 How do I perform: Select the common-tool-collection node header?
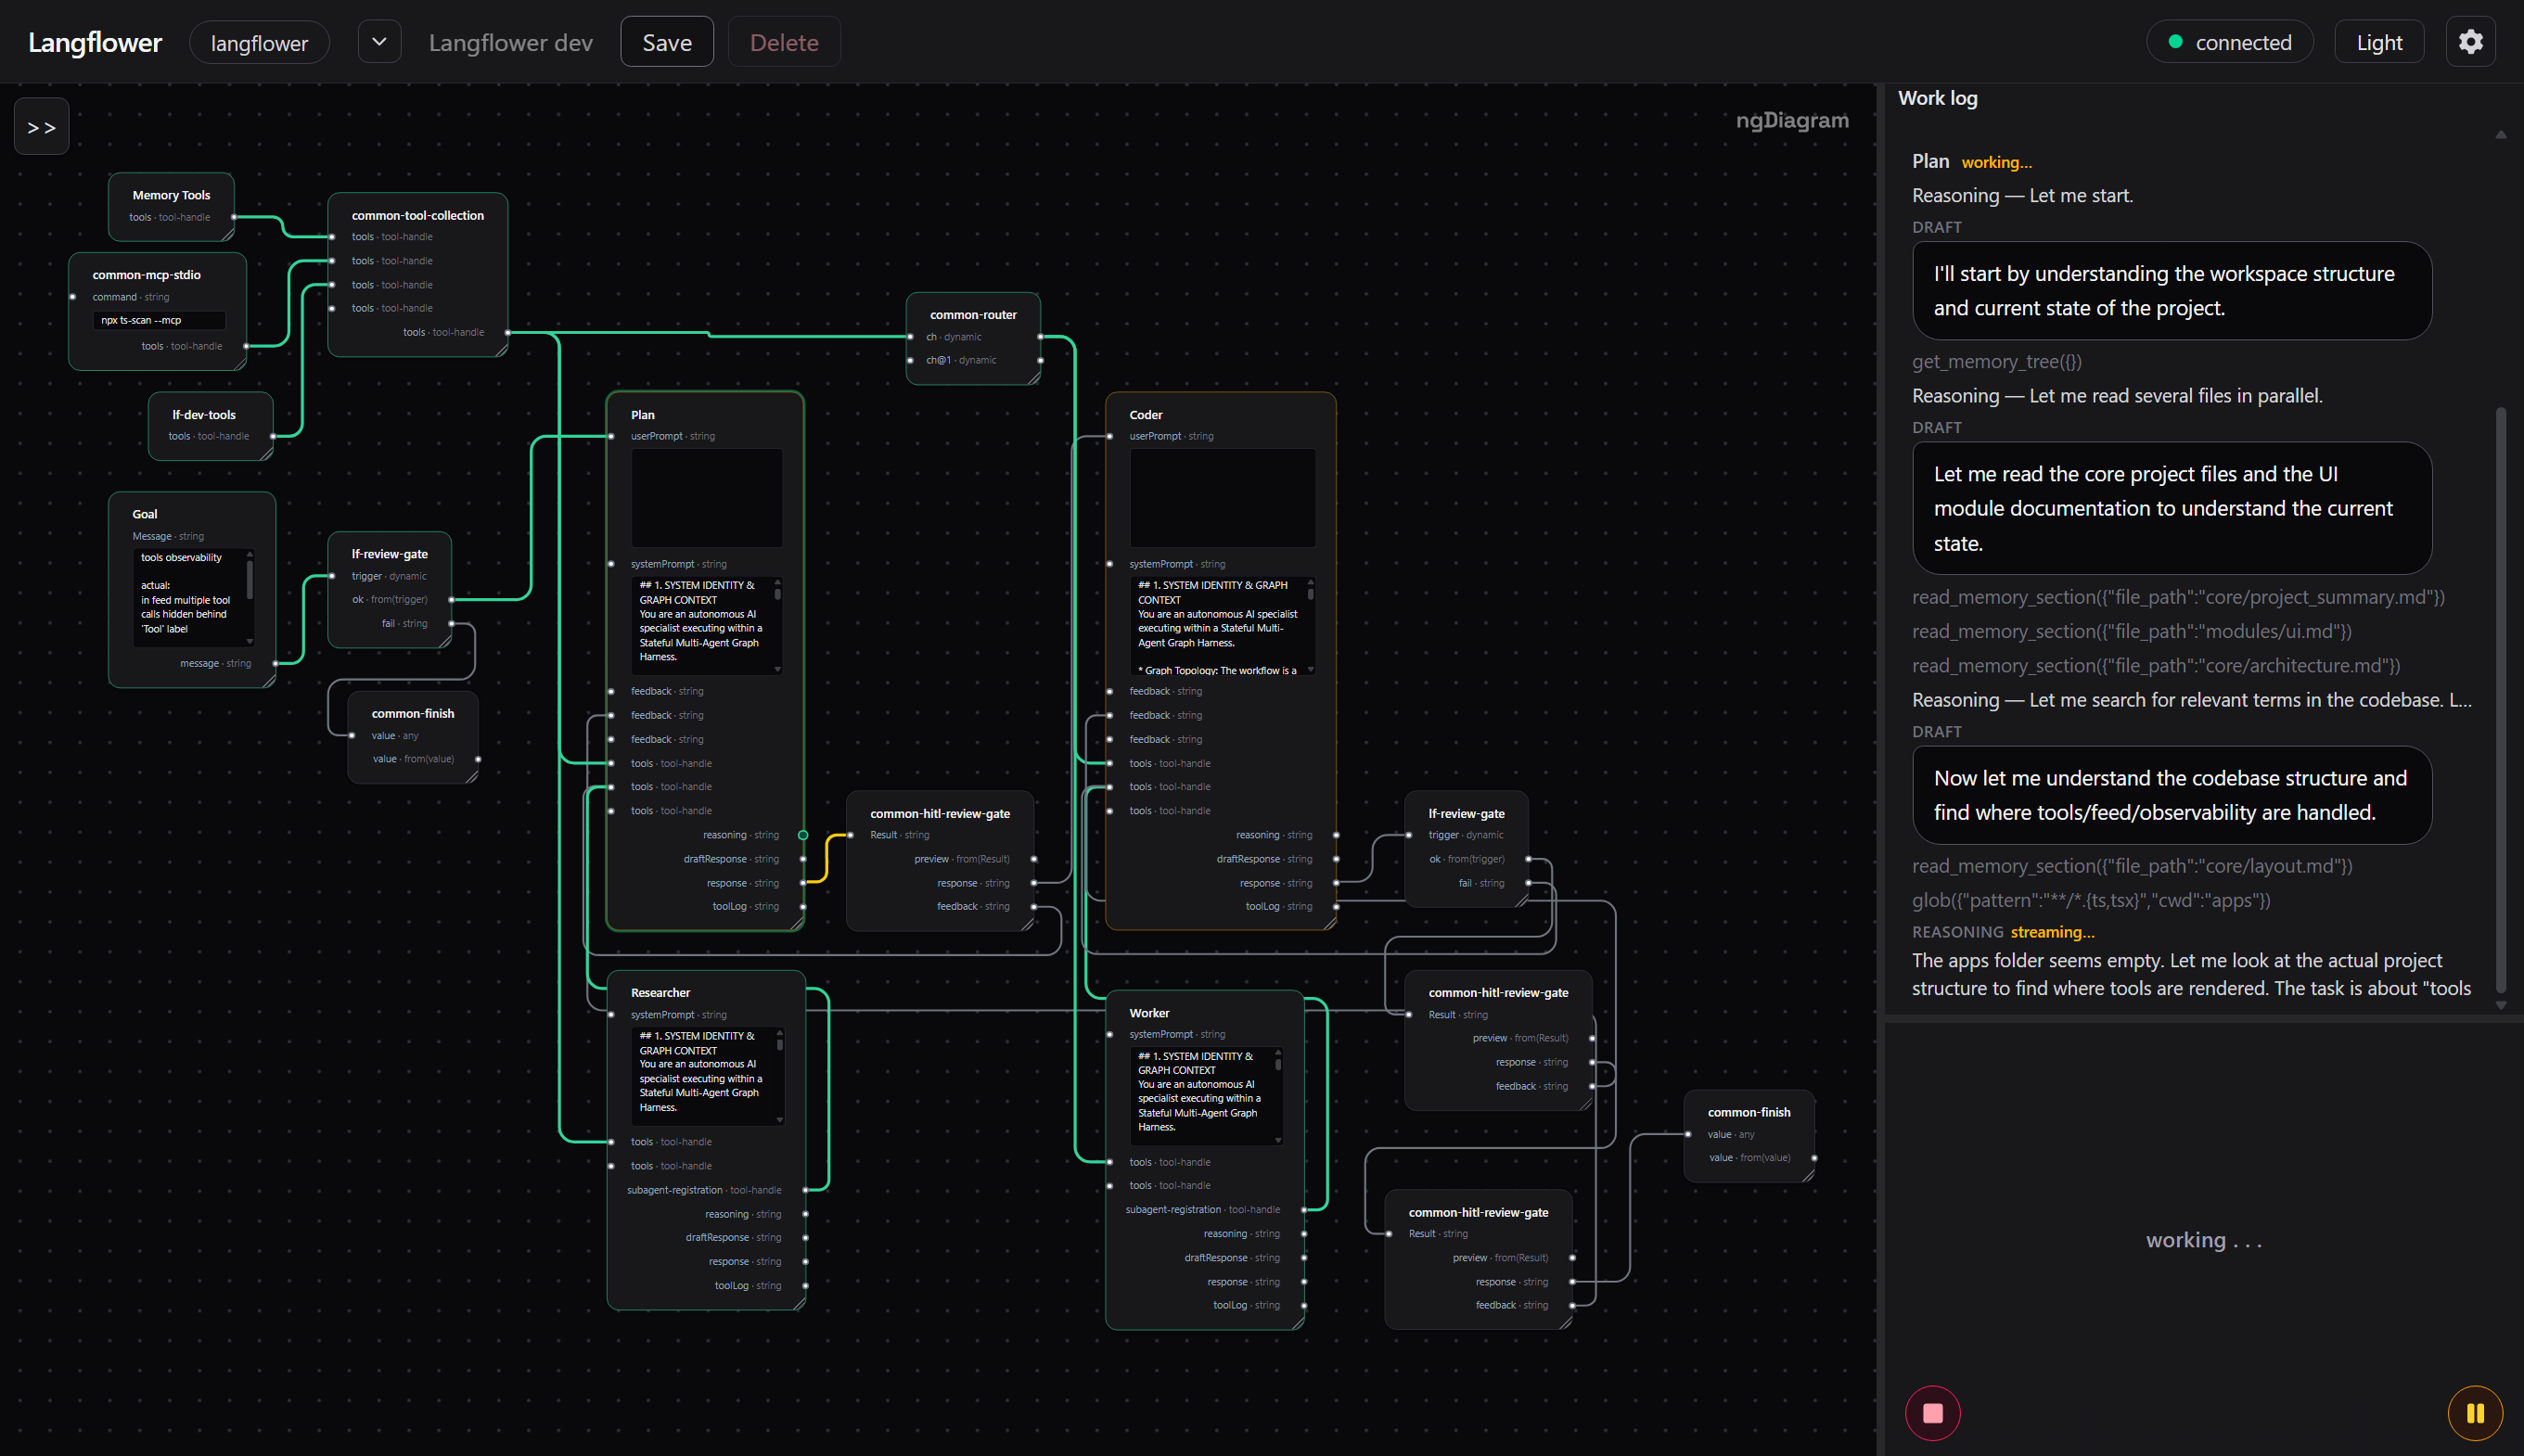(x=418, y=215)
